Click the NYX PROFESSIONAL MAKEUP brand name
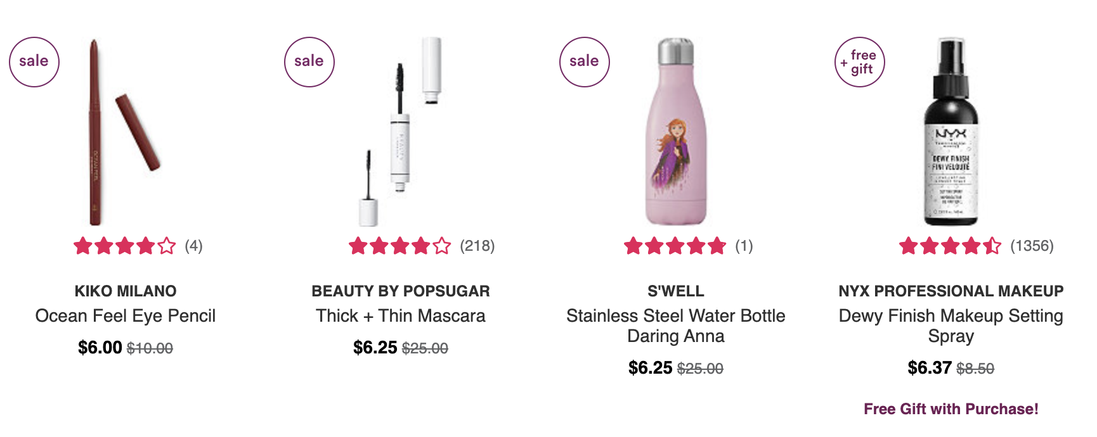Viewport: 1097px width, 437px height. (951, 291)
